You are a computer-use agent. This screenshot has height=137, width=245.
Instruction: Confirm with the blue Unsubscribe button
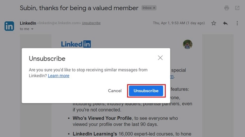[146, 91]
